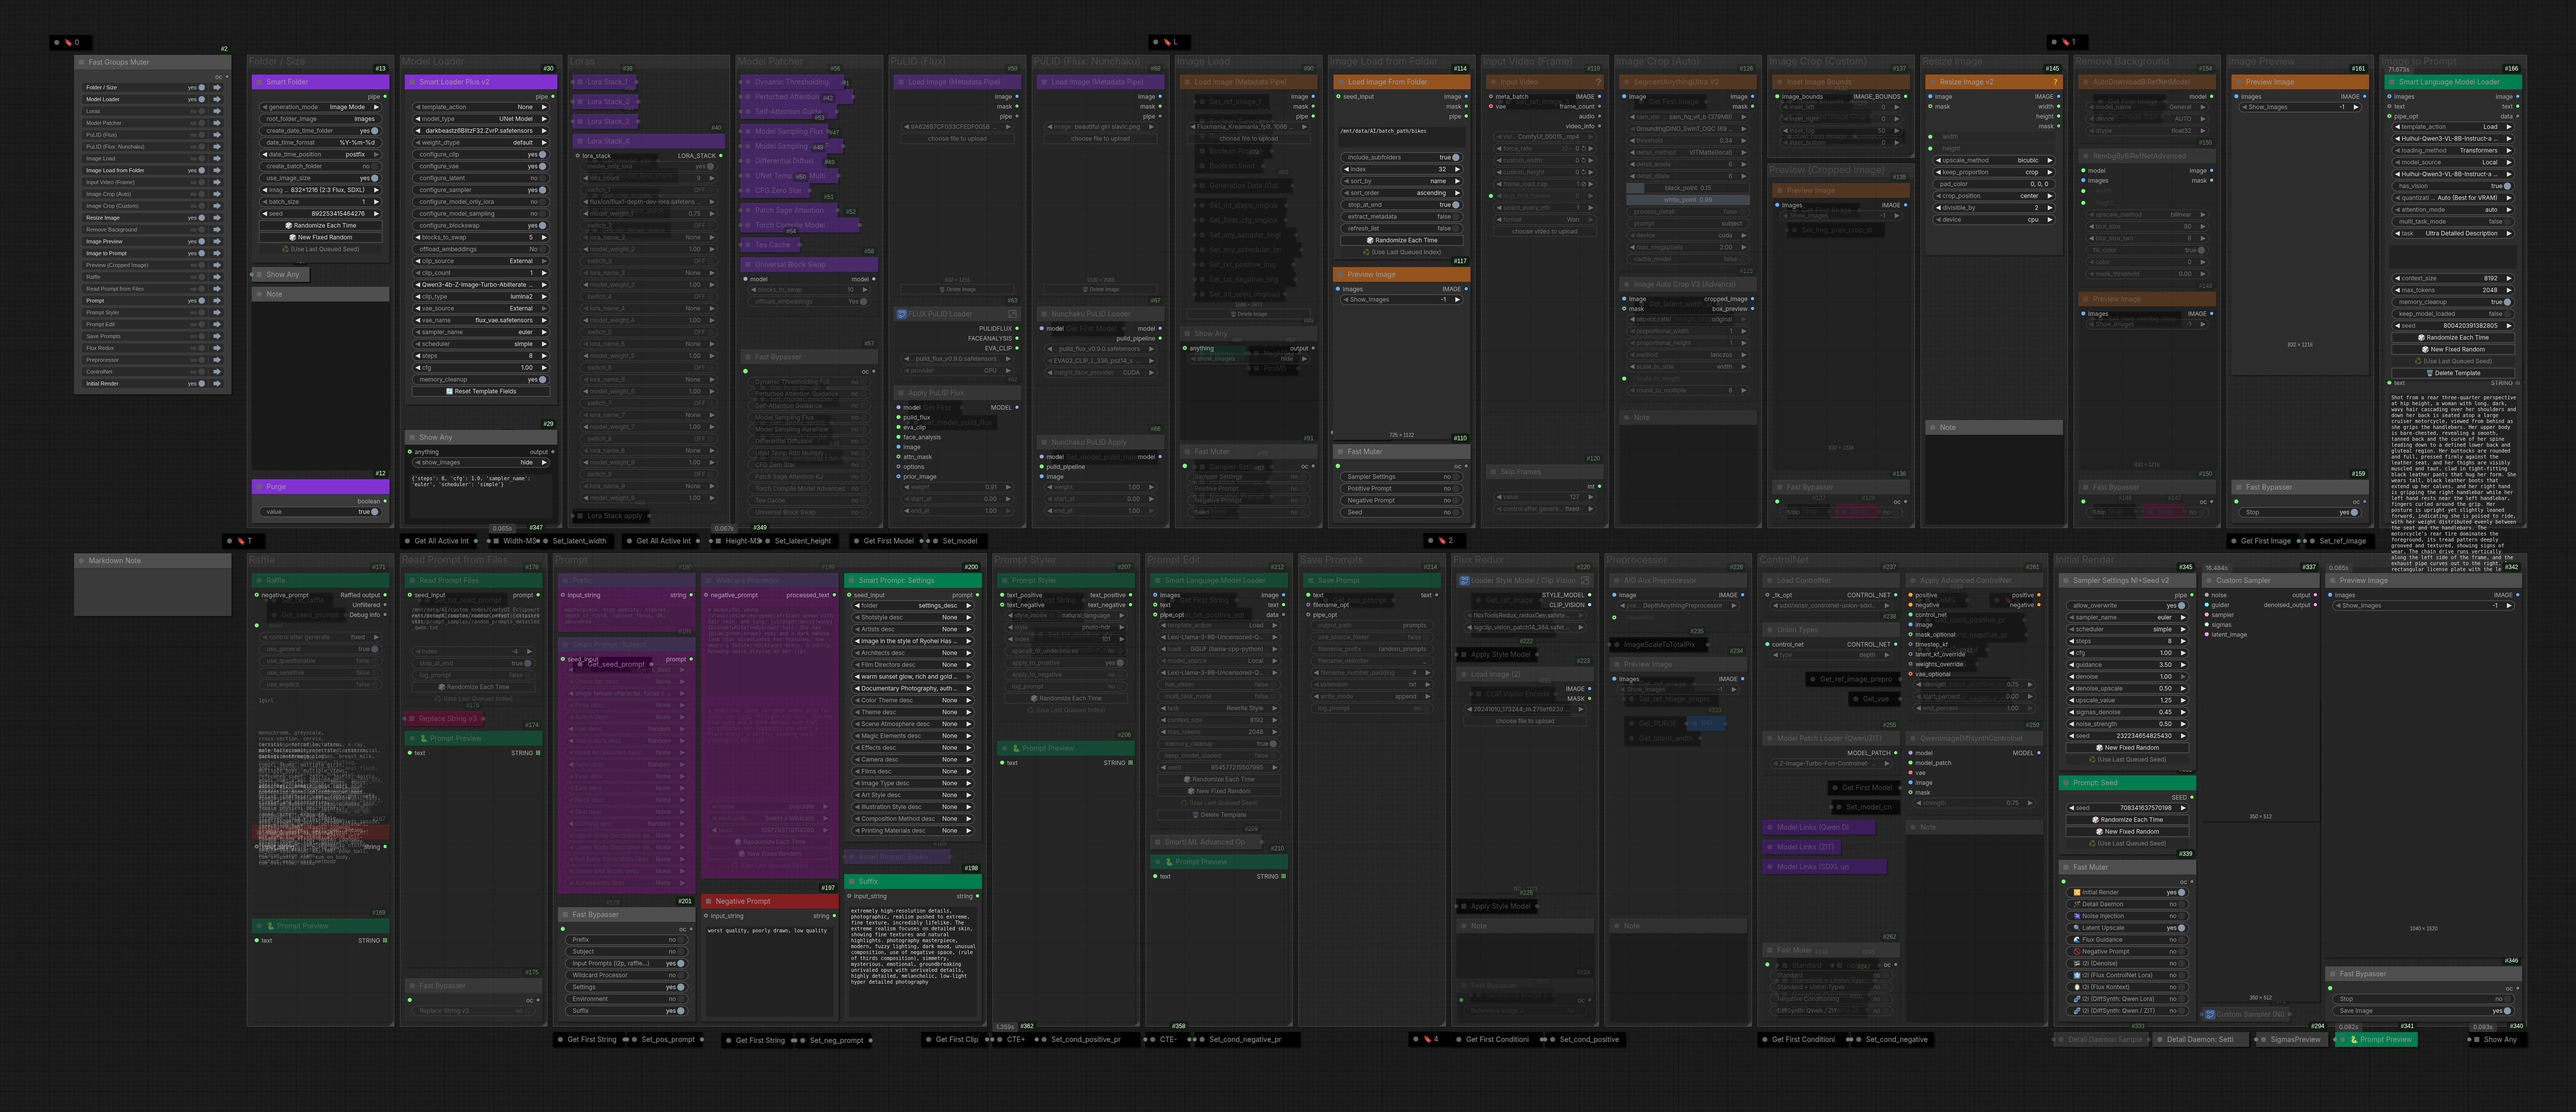This screenshot has width=2576, height=1112.
Task: Click Randomize Each Time in Load Image From Folder
Action: point(1401,240)
